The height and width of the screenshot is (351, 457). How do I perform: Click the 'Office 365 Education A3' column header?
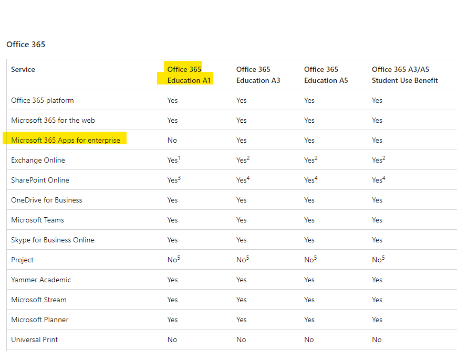pyautogui.click(x=258, y=75)
